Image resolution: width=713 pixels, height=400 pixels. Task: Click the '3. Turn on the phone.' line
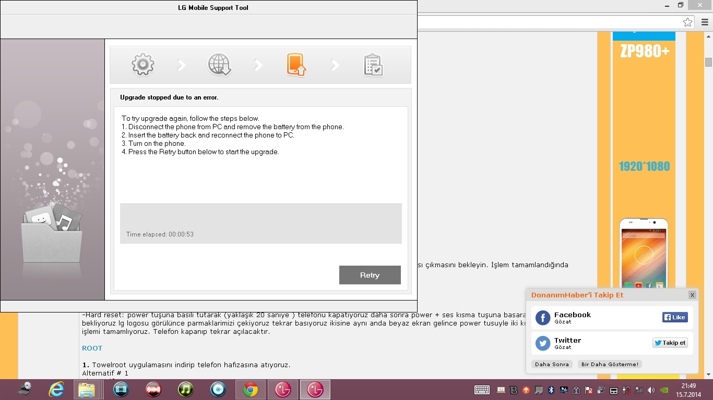coord(153,143)
